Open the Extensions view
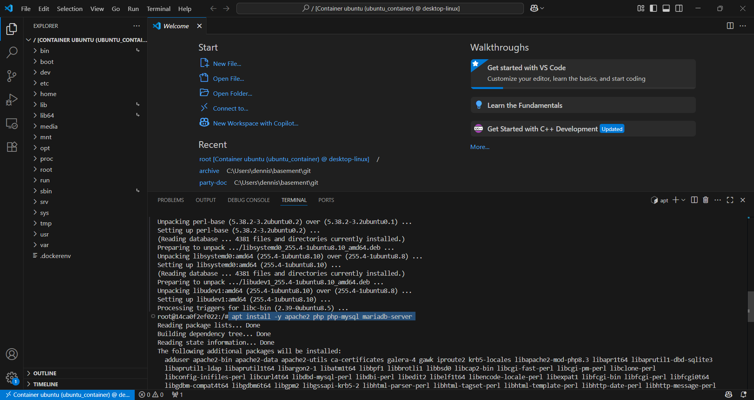Screen dimensions: 754x400 pos(12,147)
